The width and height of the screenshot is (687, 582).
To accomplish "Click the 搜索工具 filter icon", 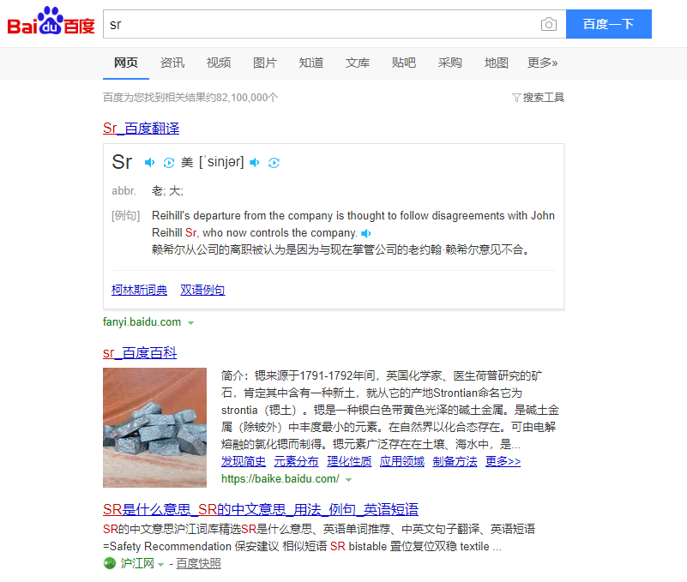I will 516,97.
